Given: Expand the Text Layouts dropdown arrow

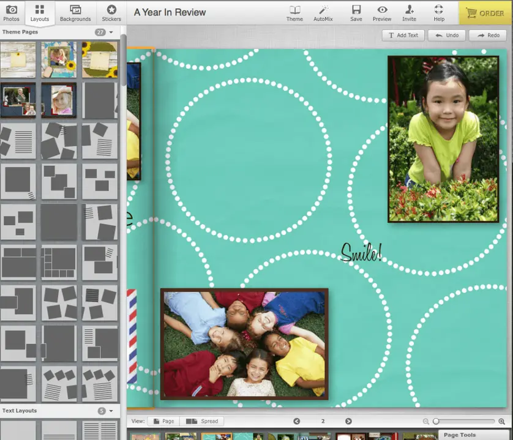Looking at the screenshot, I should pyautogui.click(x=111, y=411).
